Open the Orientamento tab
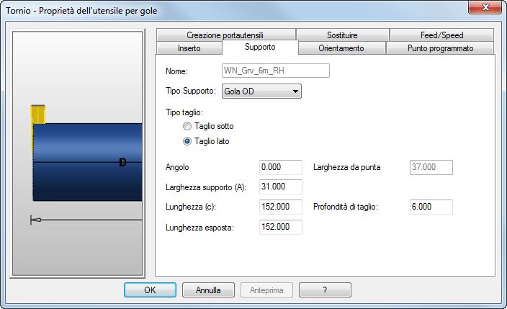 tap(341, 48)
